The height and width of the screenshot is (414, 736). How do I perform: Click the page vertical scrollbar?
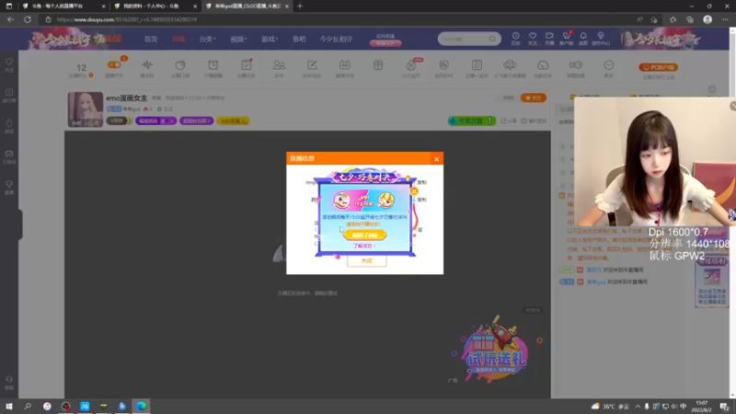pyautogui.click(x=732, y=212)
